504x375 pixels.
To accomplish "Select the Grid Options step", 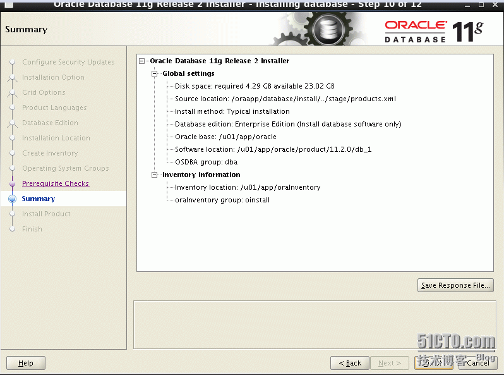I will coord(44,92).
